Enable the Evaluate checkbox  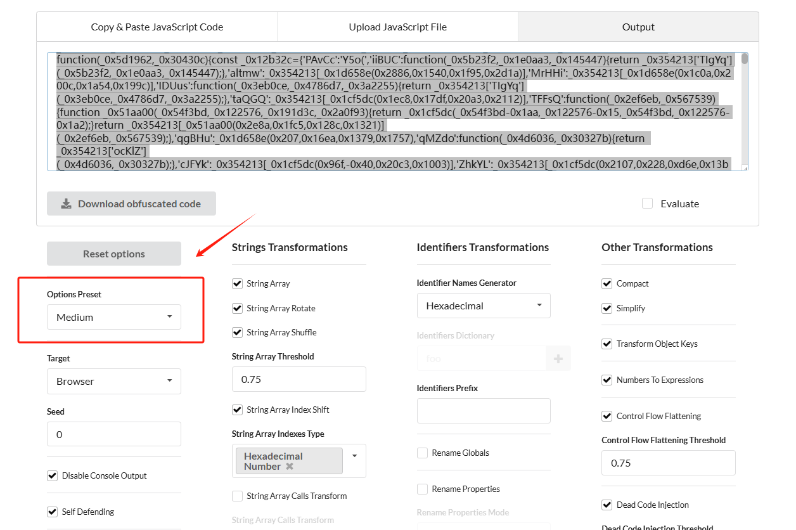[647, 204]
